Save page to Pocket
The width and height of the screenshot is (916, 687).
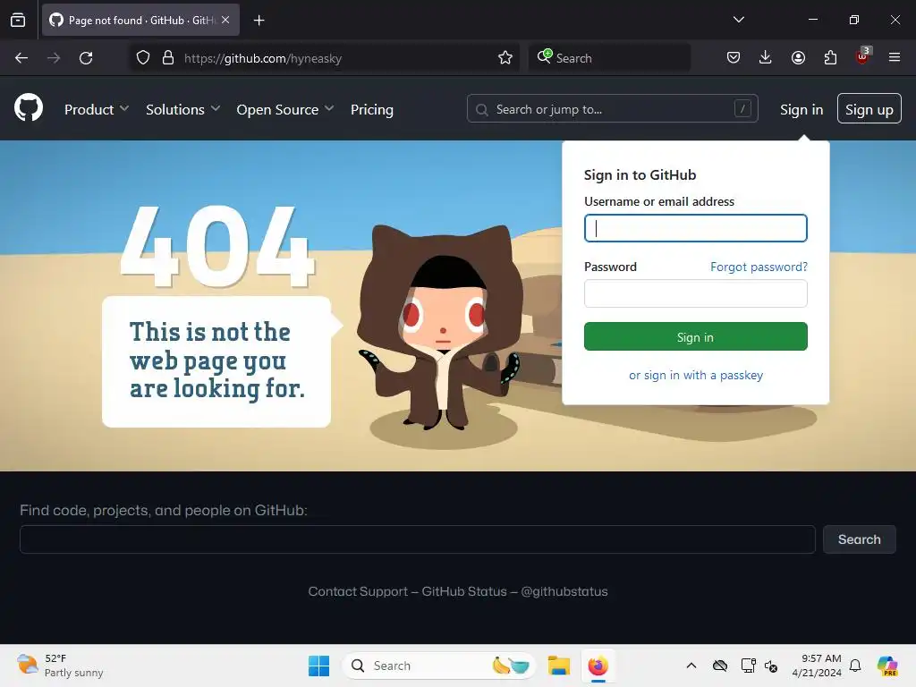click(734, 57)
